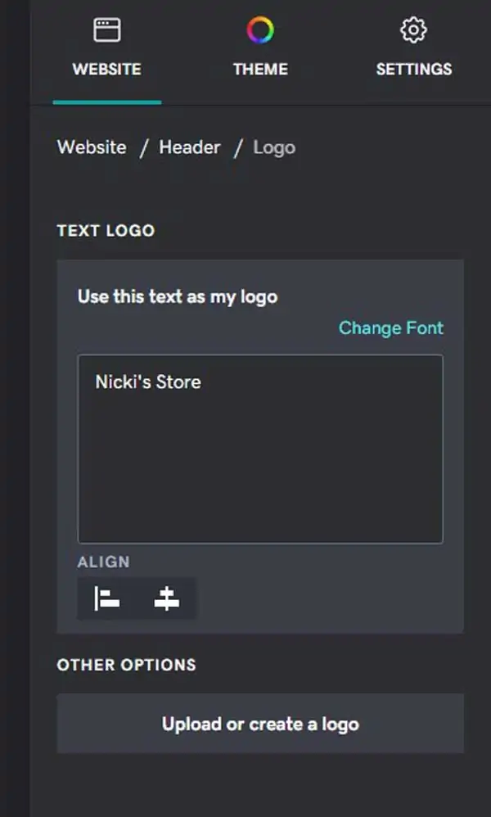Click the Settings gear icon

(413, 29)
